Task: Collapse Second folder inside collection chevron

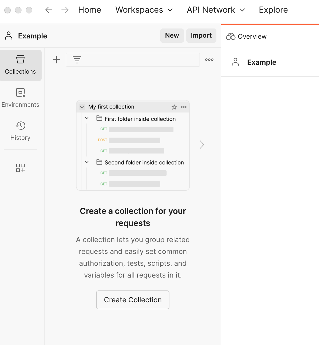Action: tap(87, 162)
